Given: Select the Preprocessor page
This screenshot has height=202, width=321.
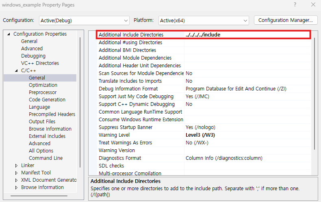Looking at the screenshot, I should tap(43, 92).
